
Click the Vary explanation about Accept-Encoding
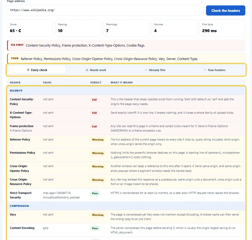pyautogui.click(x=175, y=217)
